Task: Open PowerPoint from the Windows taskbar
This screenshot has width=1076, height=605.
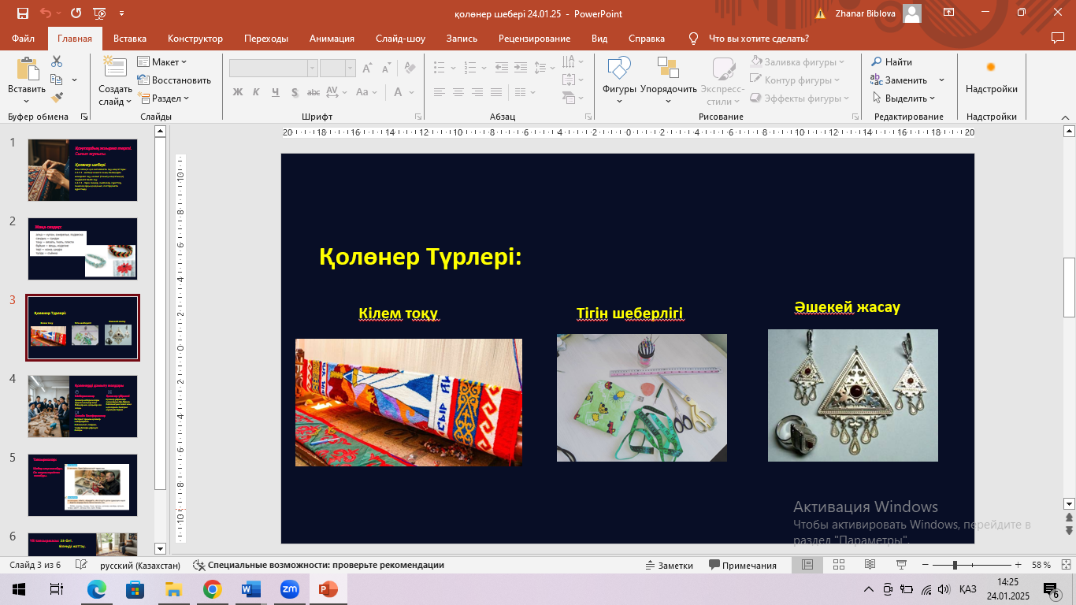Action: pyautogui.click(x=327, y=589)
